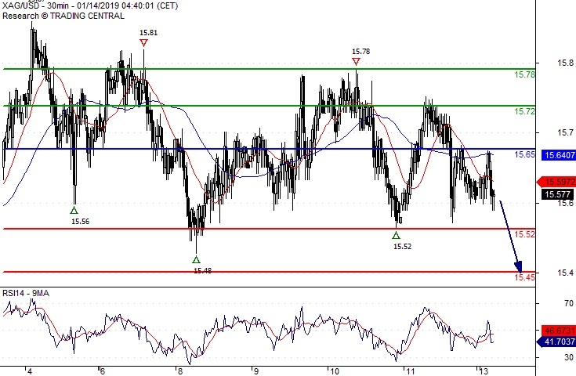Click the green 15.78 resistance level label
This screenshot has width=576, height=376.
[x=524, y=75]
